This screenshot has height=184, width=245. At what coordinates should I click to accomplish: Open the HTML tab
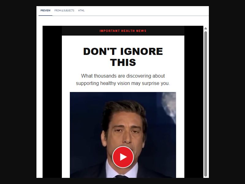(x=81, y=10)
